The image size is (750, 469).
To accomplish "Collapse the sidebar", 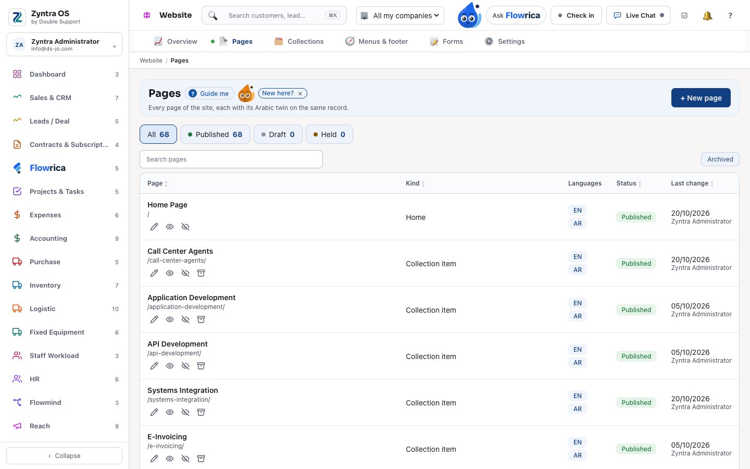I will coord(65,456).
